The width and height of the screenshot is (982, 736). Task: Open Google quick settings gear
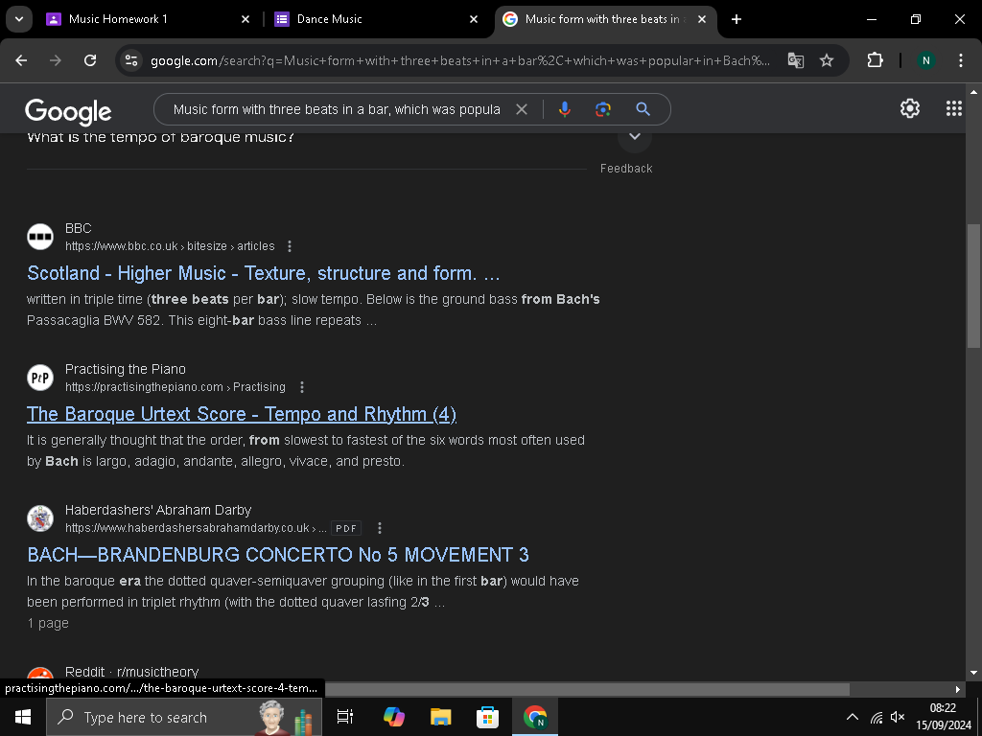tap(909, 108)
